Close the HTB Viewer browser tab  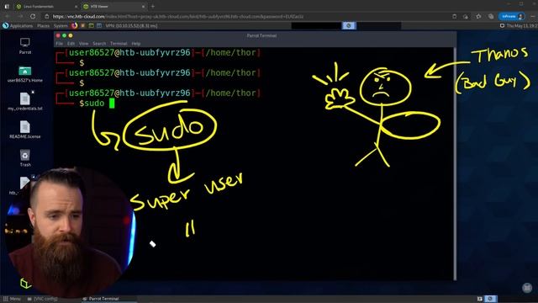[x=144, y=7]
